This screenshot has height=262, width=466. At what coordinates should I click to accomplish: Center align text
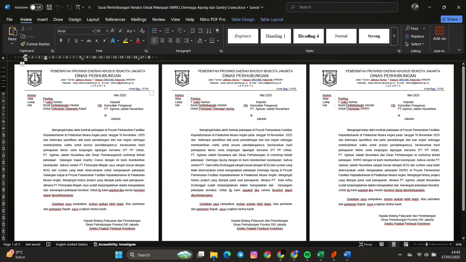pyautogui.click(x=162, y=40)
